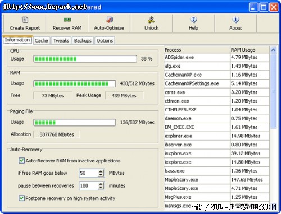
Task: Decrease pause between recoveries minutes
Action: (x=101, y=188)
